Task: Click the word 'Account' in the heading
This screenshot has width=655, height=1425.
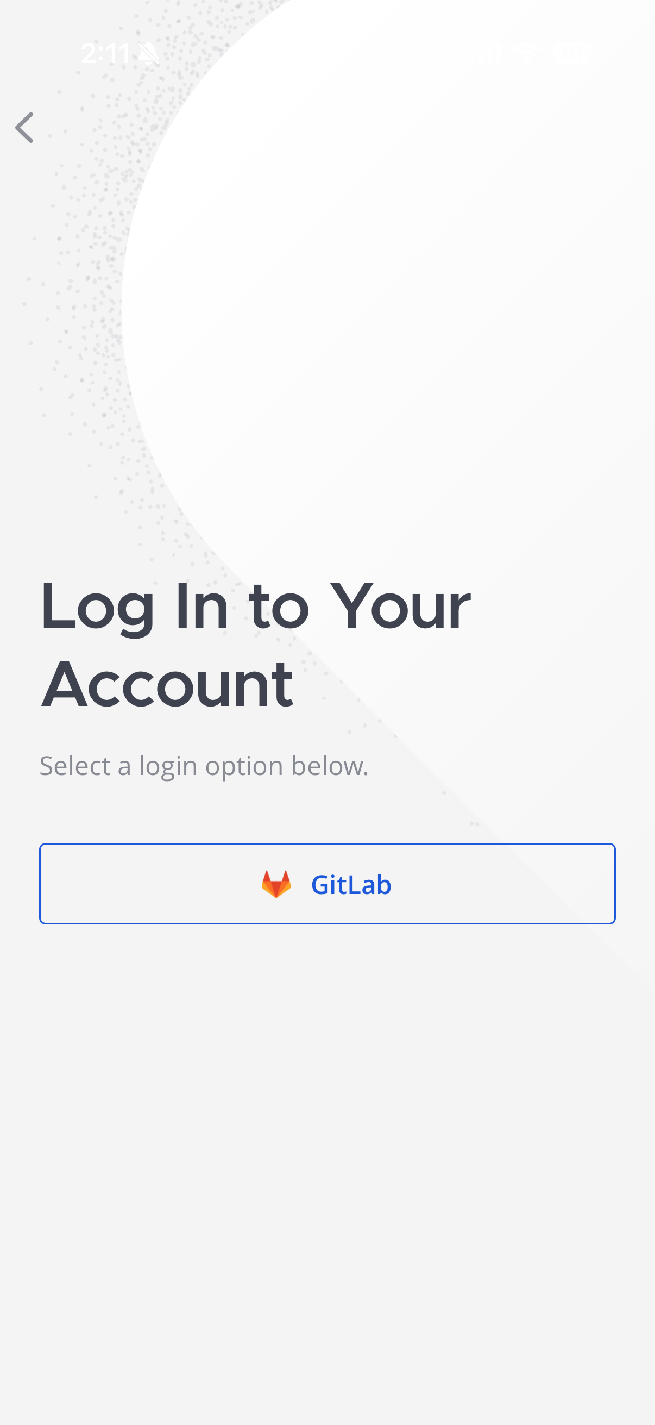Action: 167,684
